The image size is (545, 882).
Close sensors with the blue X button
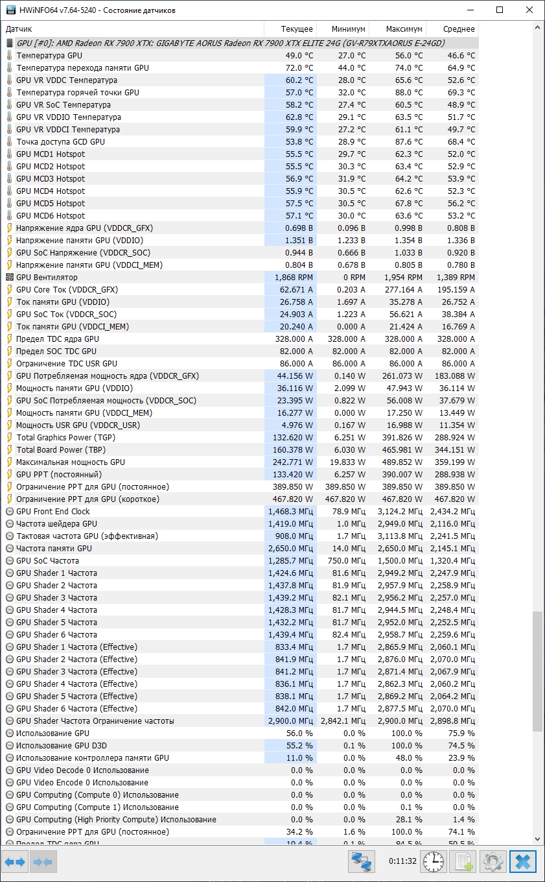522,862
